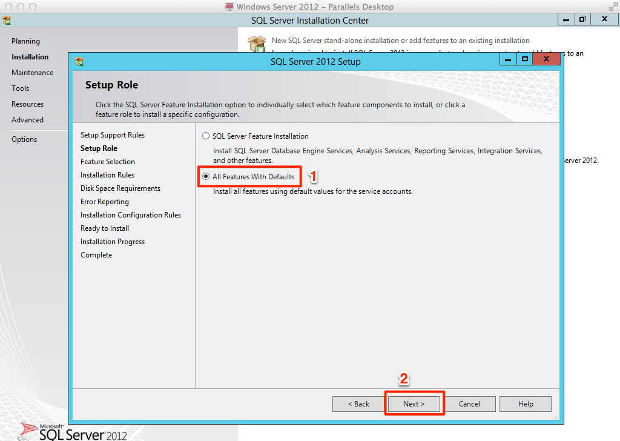Toggle Parallels full screen arrows icon
620x441 pixels.
pos(613,7)
